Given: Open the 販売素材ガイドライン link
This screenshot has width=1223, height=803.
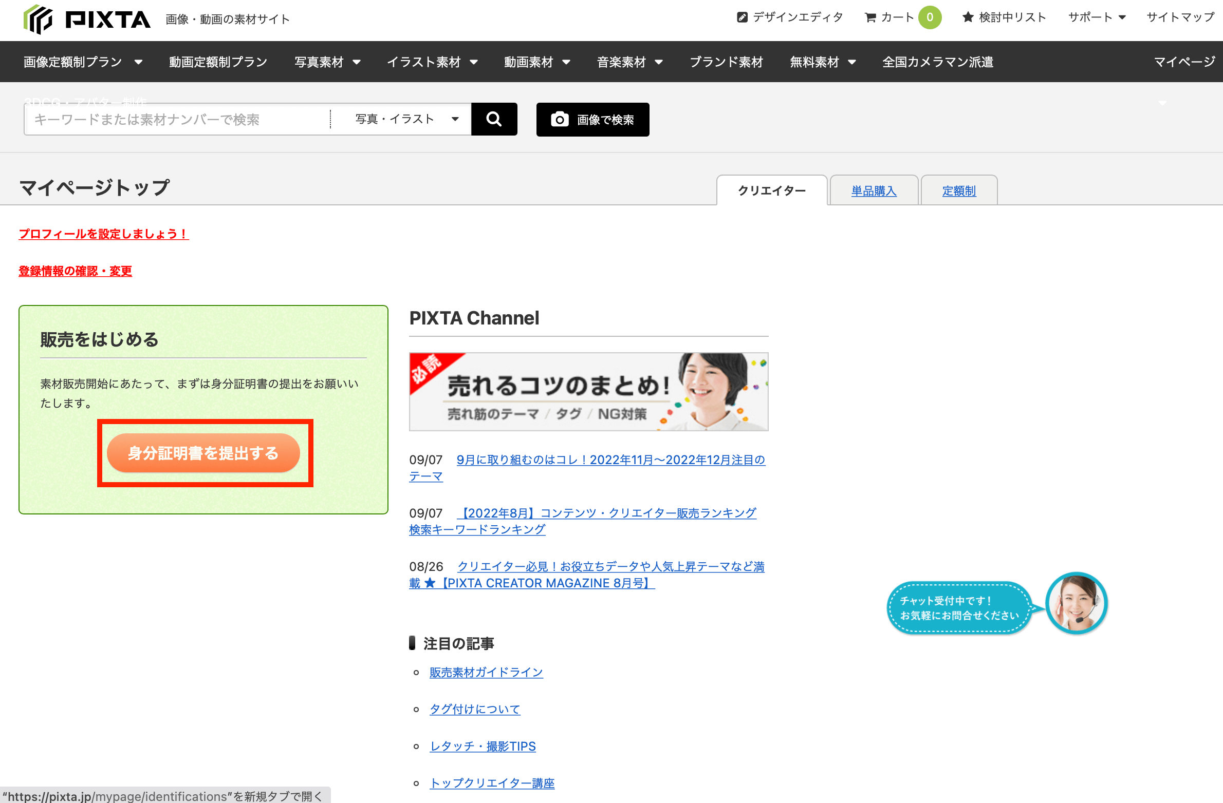Looking at the screenshot, I should 486,672.
